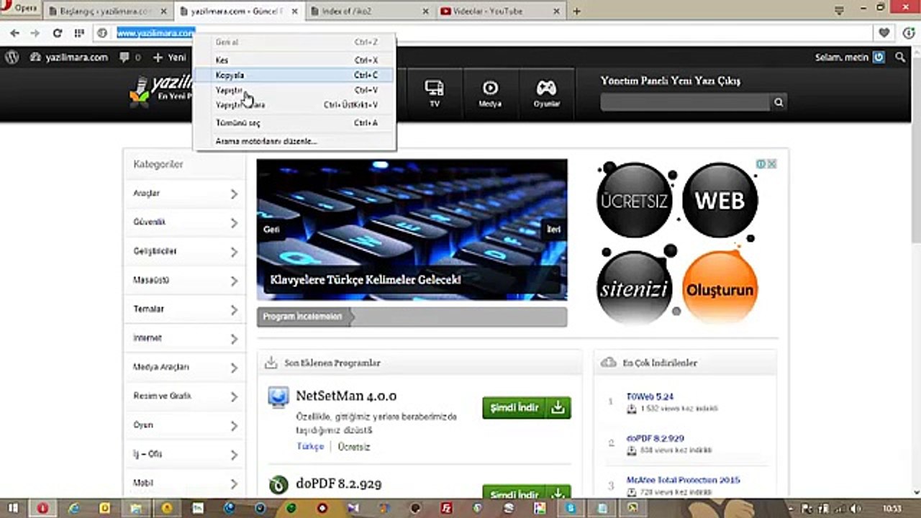This screenshot has width=921, height=518.
Task: Open McAfee Total Protection 2015 link
Action: pos(683,480)
